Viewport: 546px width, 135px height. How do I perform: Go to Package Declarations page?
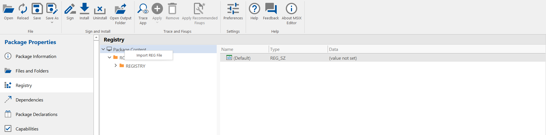36,114
